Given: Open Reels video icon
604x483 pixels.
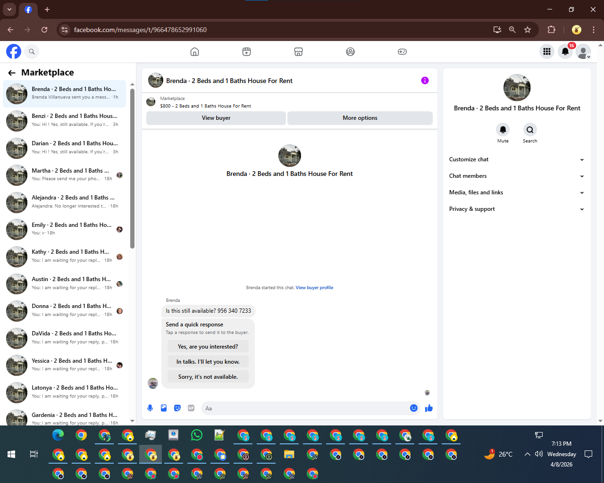Looking at the screenshot, I should (x=246, y=51).
